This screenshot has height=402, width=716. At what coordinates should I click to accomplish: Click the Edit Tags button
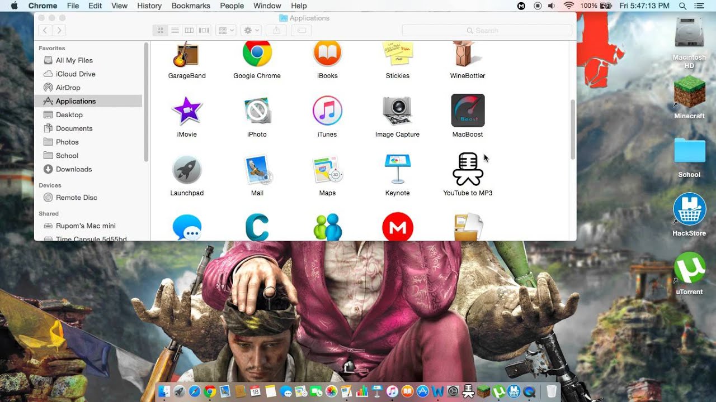coord(301,30)
